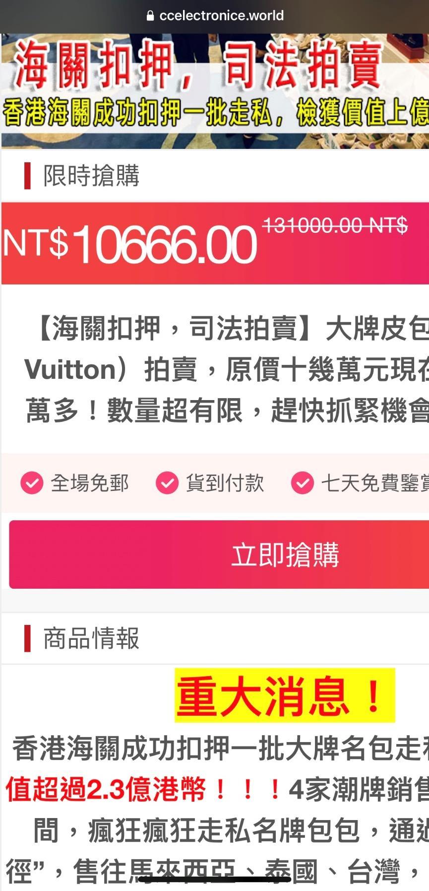The image size is (429, 891).
Task: Tap the red bar icon beside 商品情報
Action: click(x=27, y=638)
